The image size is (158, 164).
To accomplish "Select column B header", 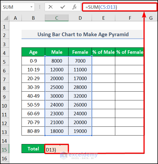I will coord(33,18).
